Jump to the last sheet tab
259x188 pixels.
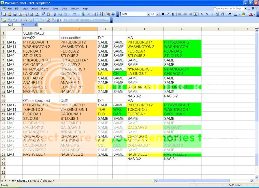13,181
